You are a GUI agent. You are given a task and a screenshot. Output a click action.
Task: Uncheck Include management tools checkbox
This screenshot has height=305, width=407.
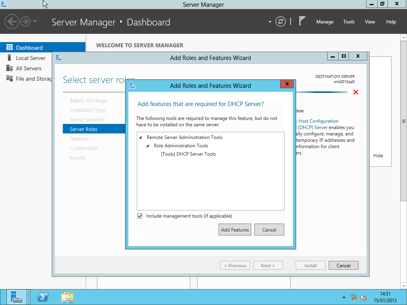coord(140,216)
